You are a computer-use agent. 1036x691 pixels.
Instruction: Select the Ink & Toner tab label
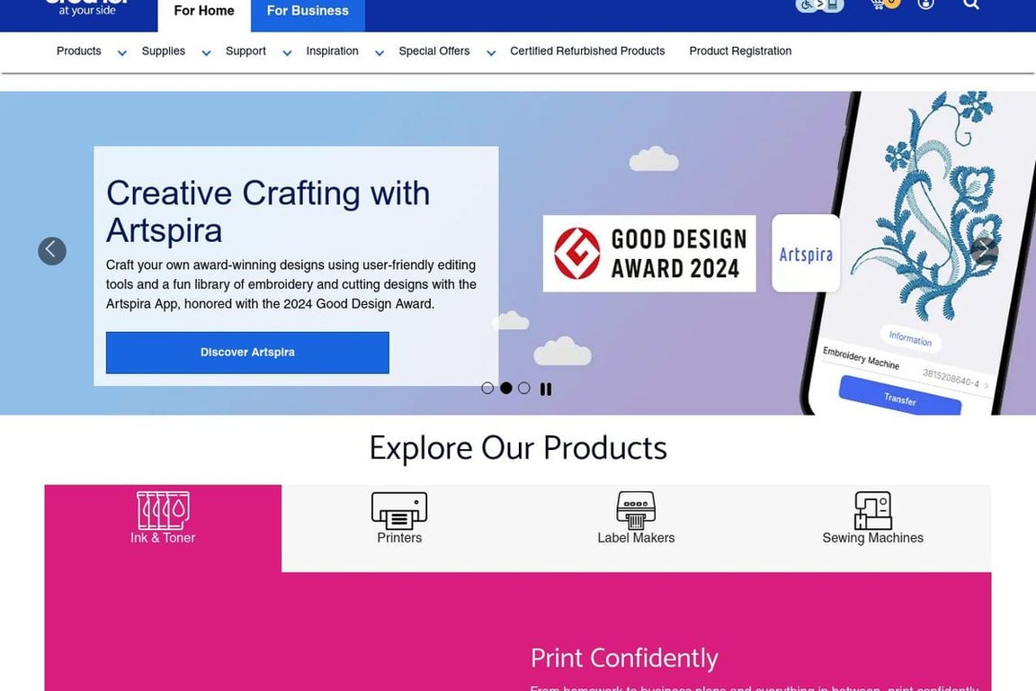[x=163, y=537]
